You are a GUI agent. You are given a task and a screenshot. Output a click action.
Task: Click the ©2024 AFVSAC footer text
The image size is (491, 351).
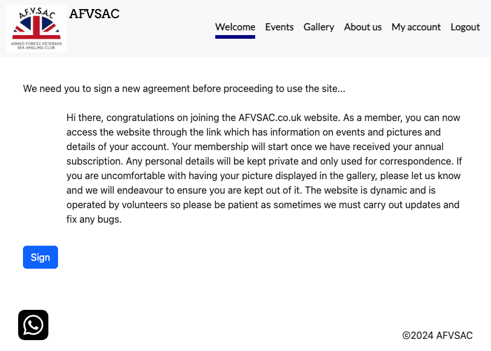(437, 335)
